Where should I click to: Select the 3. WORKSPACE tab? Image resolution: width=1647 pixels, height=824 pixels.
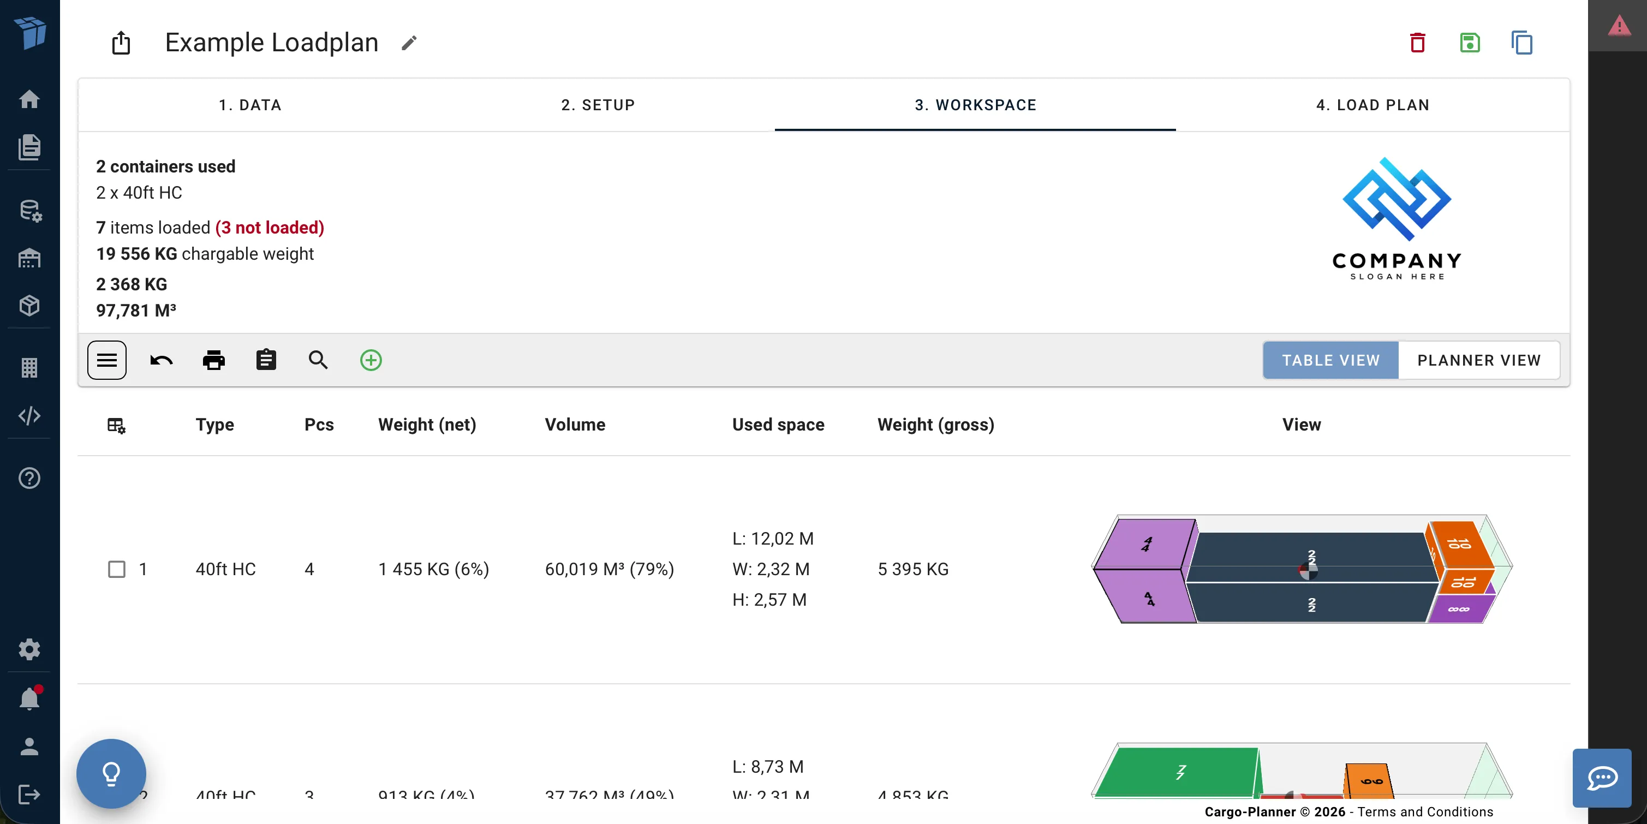coord(976,105)
